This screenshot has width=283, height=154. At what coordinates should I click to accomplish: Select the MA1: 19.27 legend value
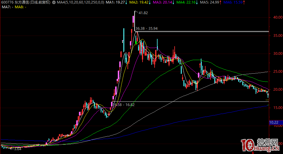(115, 2)
